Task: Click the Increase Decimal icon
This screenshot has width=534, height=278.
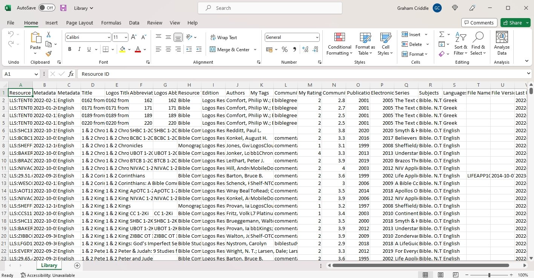Action: [x=305, y=49]
